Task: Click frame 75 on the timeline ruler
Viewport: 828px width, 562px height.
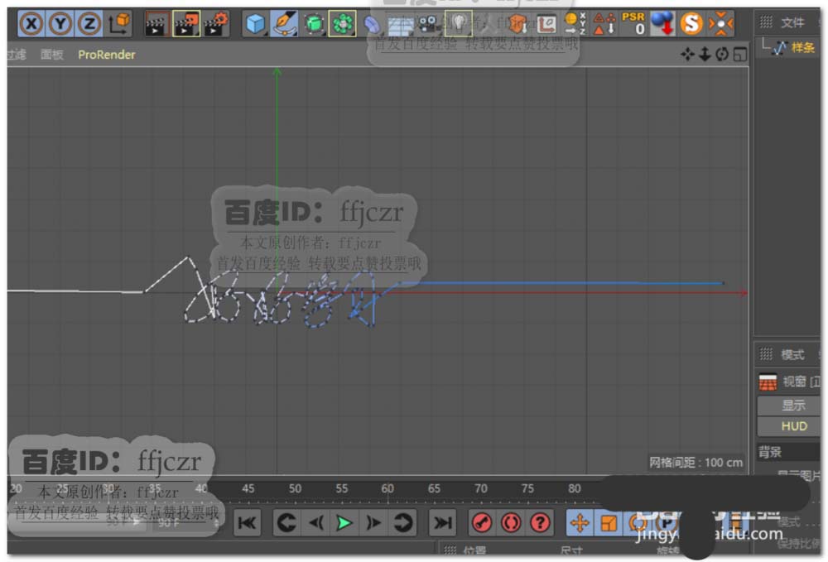Action: coord(527,489)
